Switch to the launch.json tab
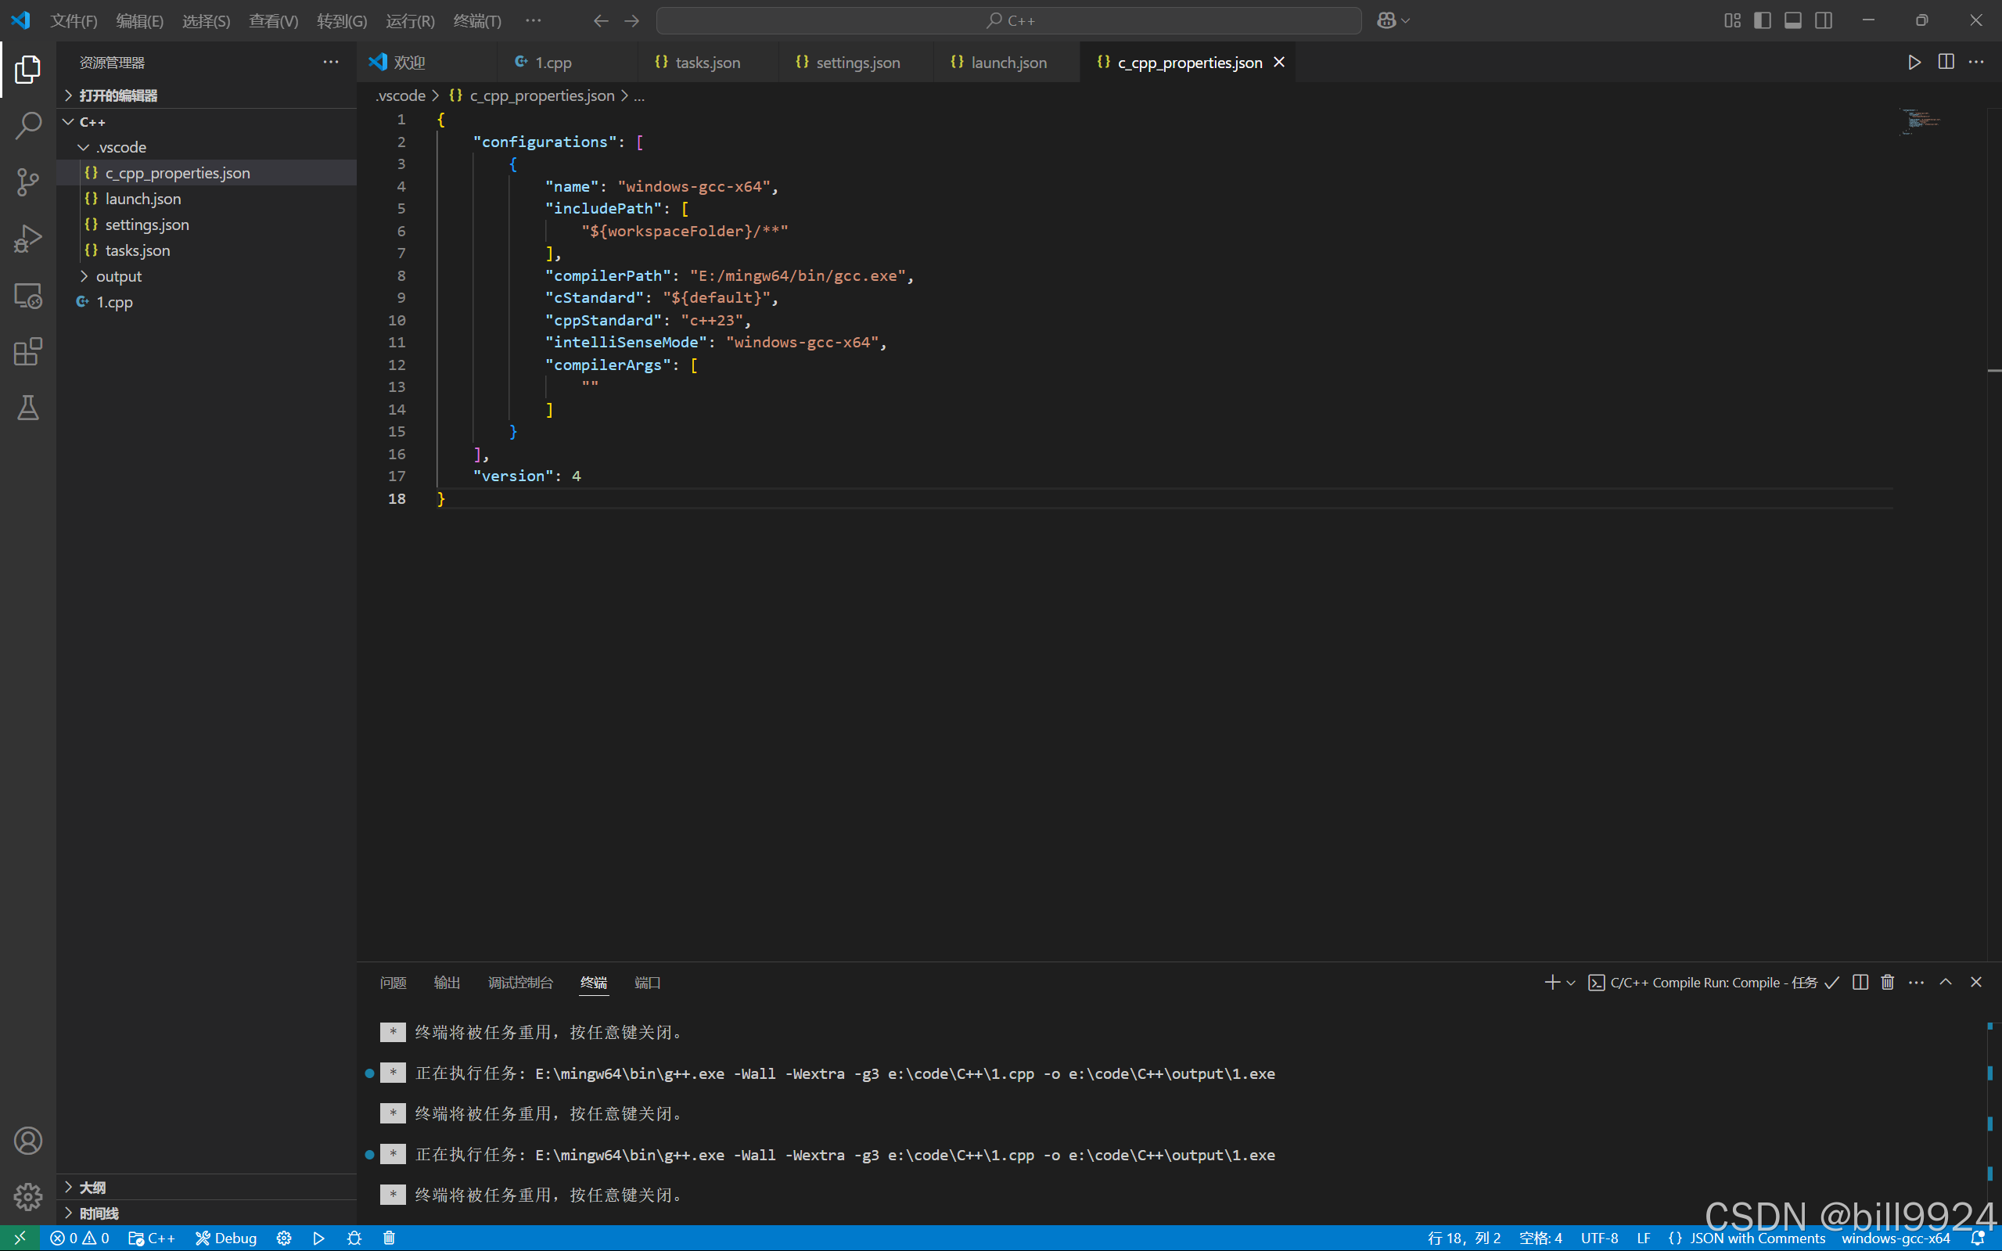 tap(1008, 63)
